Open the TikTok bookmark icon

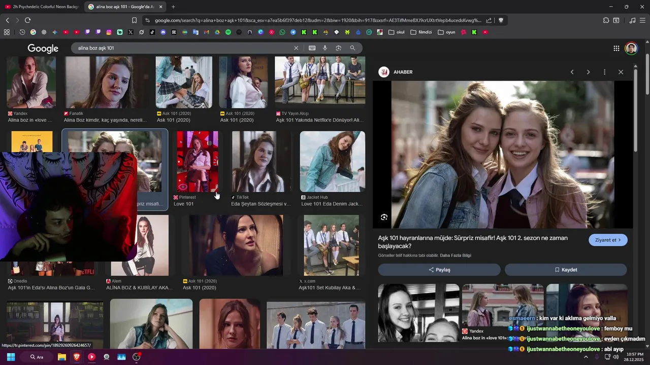tap(152, 32)
